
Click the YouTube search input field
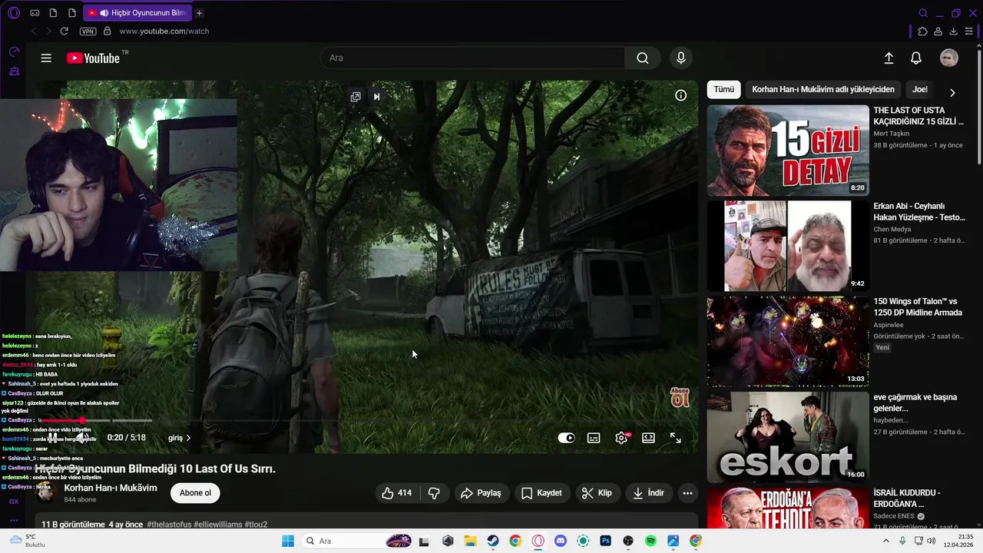(x=472, y=58)
